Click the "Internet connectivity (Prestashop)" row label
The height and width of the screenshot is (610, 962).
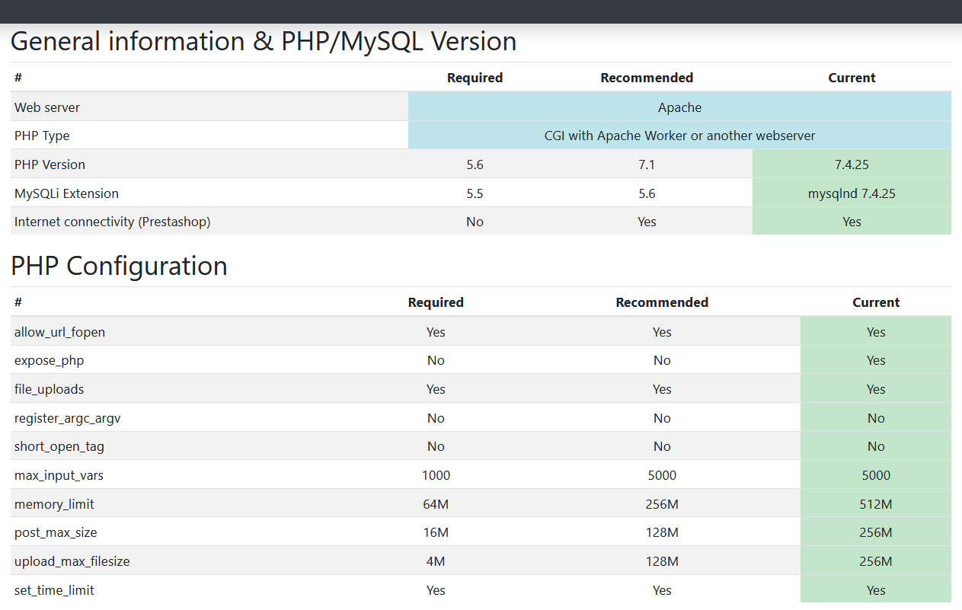[x=112, y=222]
